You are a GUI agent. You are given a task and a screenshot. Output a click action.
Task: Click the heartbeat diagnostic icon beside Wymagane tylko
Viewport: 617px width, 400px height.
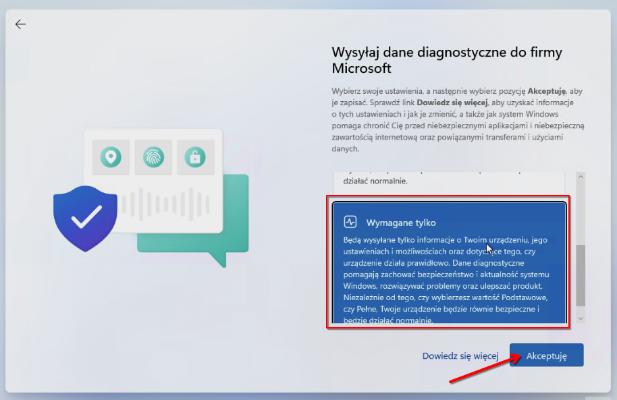[350, 222]
